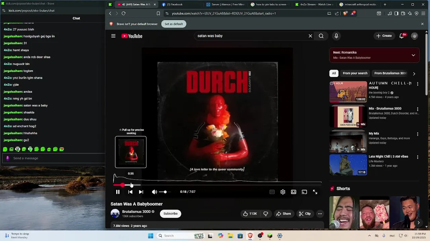Image resolution: width=430 pixels, height=241 pixels.
Task: Open a new browser tab
Action: 385,5
